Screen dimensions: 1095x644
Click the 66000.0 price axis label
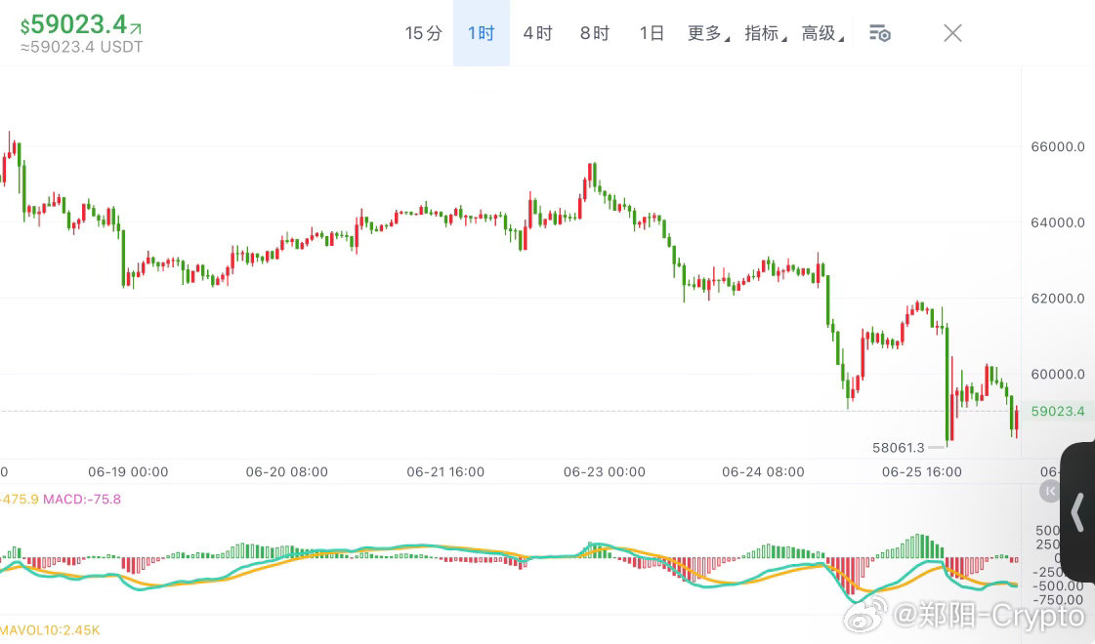click(1057, 146)
